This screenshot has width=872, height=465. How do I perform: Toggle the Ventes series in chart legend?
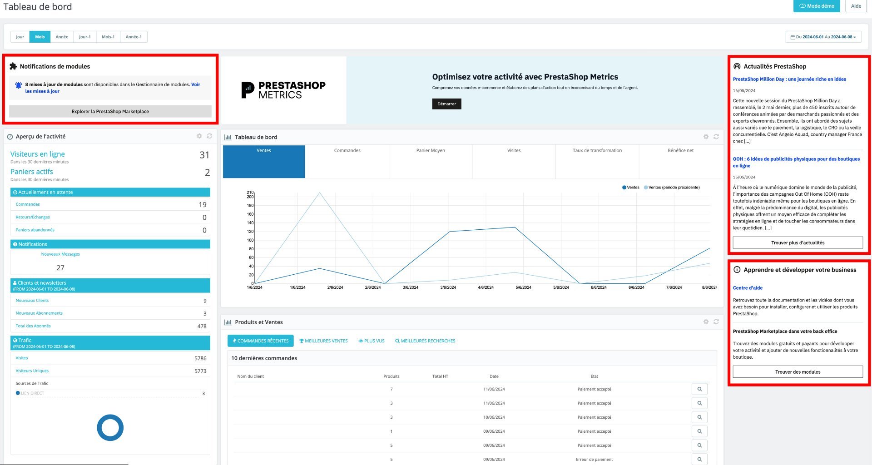(631, 188)
